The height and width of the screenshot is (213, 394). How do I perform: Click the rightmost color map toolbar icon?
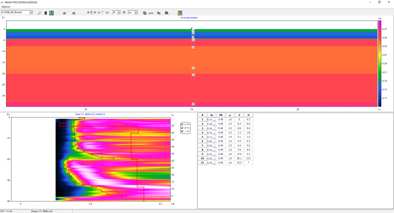click(180, 13)
